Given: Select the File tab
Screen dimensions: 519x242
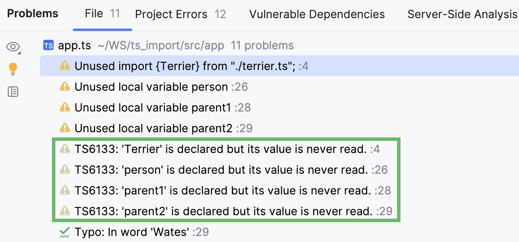Looking at the screenshot, I should [102, 14].
